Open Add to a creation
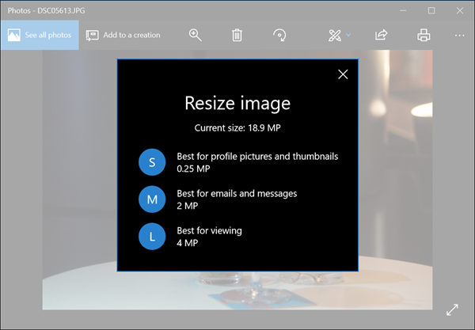 pyautogui.click(x=123, y=35)
